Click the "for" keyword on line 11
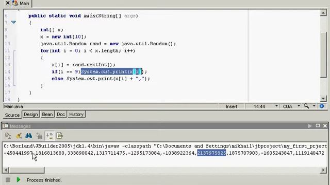The height and width of the screenshot is (185, 330). pyautogui.click(x=44, y=51)
